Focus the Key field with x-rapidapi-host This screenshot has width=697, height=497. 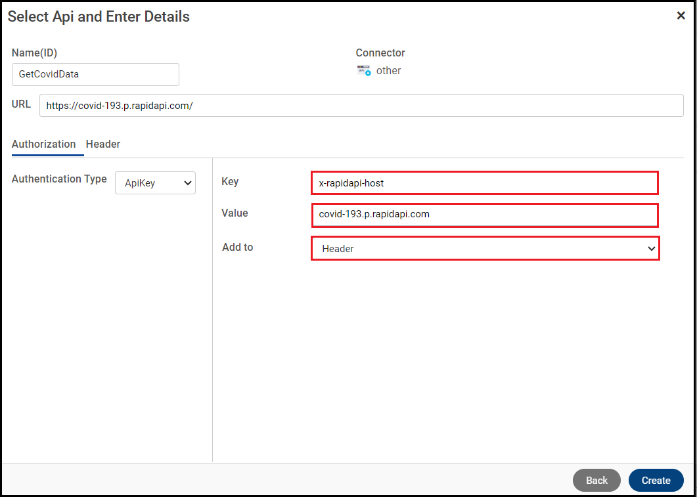[x=484, y=183]
